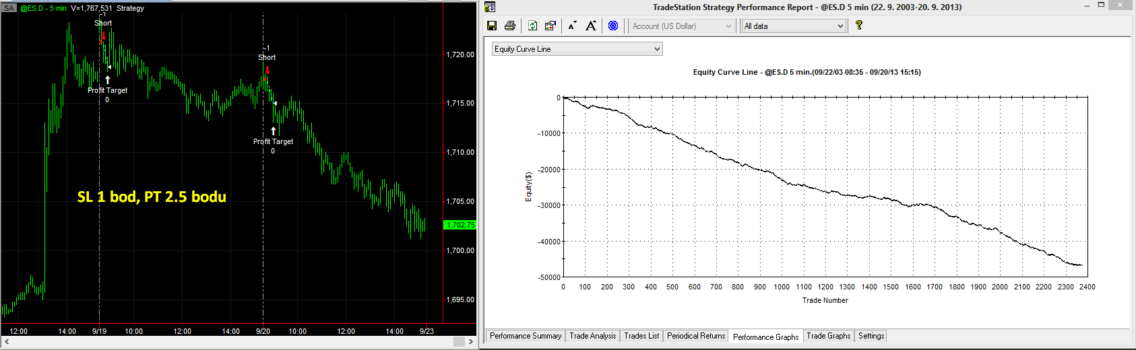
Task: Expand the All data dropdown
Action: click(x=794, y=26)
